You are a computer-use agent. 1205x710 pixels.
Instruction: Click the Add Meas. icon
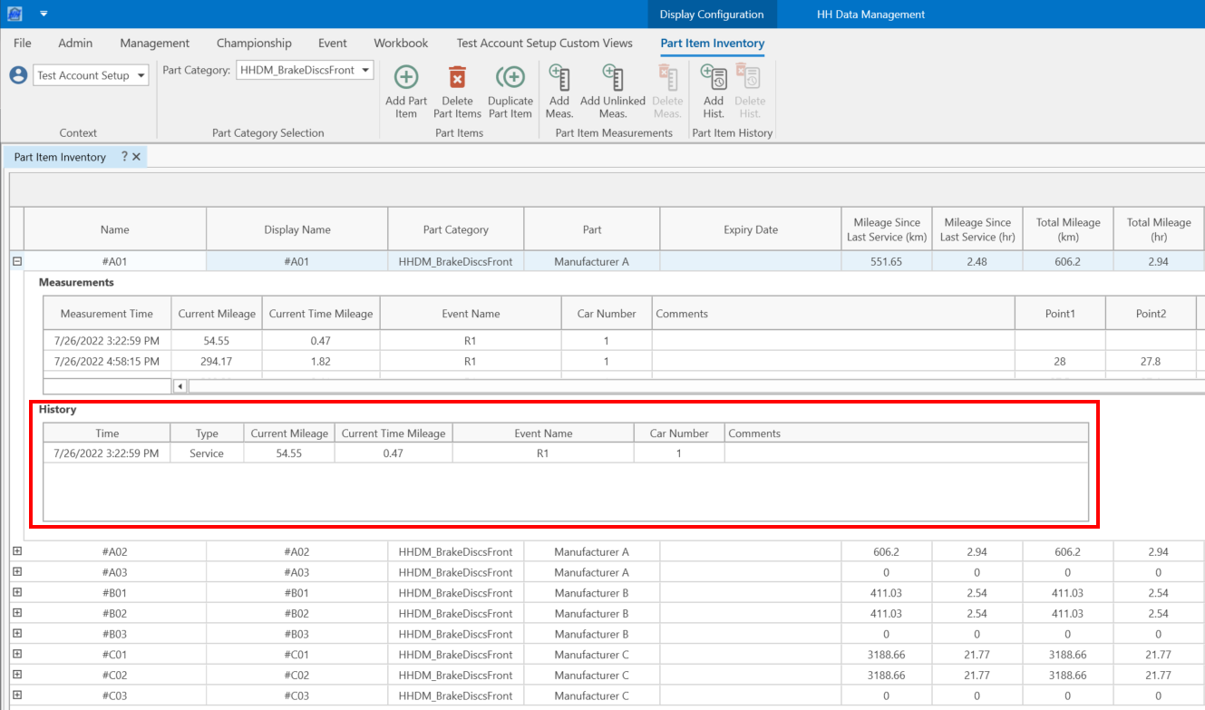coord(559,78)
